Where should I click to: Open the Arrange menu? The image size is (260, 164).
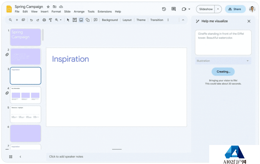click(x=79, y=12)
